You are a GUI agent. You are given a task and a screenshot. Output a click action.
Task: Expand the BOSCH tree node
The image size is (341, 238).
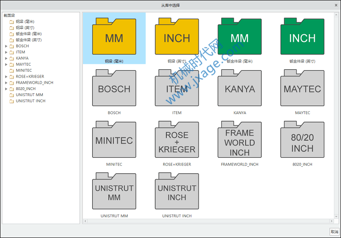point(6,46)
